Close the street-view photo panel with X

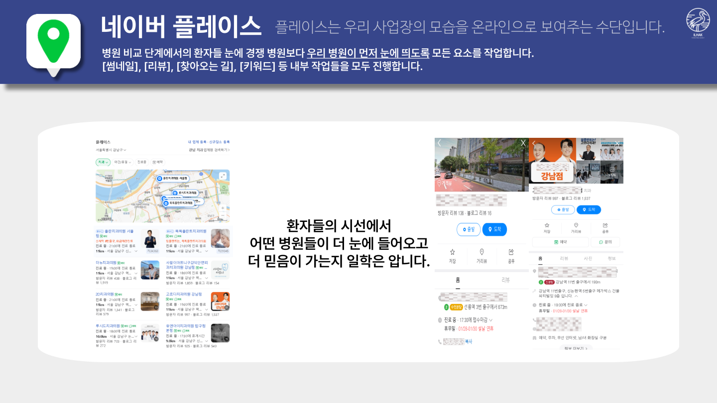(x=523, y=143)
